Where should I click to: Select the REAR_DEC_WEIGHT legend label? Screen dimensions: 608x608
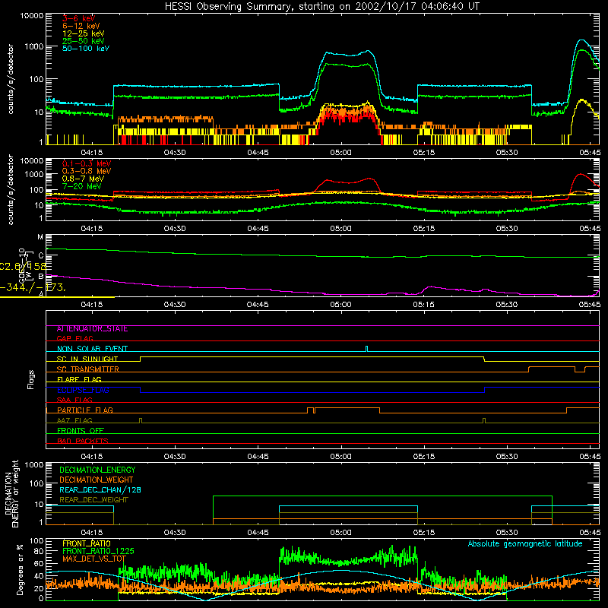93,500
